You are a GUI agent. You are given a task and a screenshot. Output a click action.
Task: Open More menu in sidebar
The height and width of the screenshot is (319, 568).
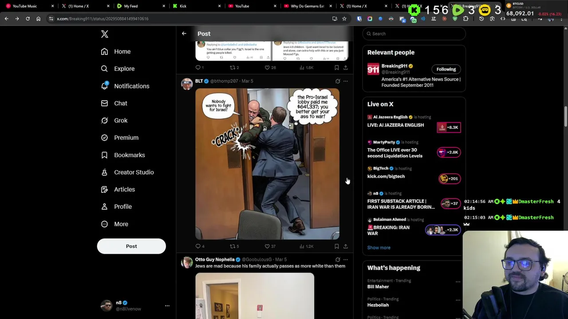(x=114, y=224)
